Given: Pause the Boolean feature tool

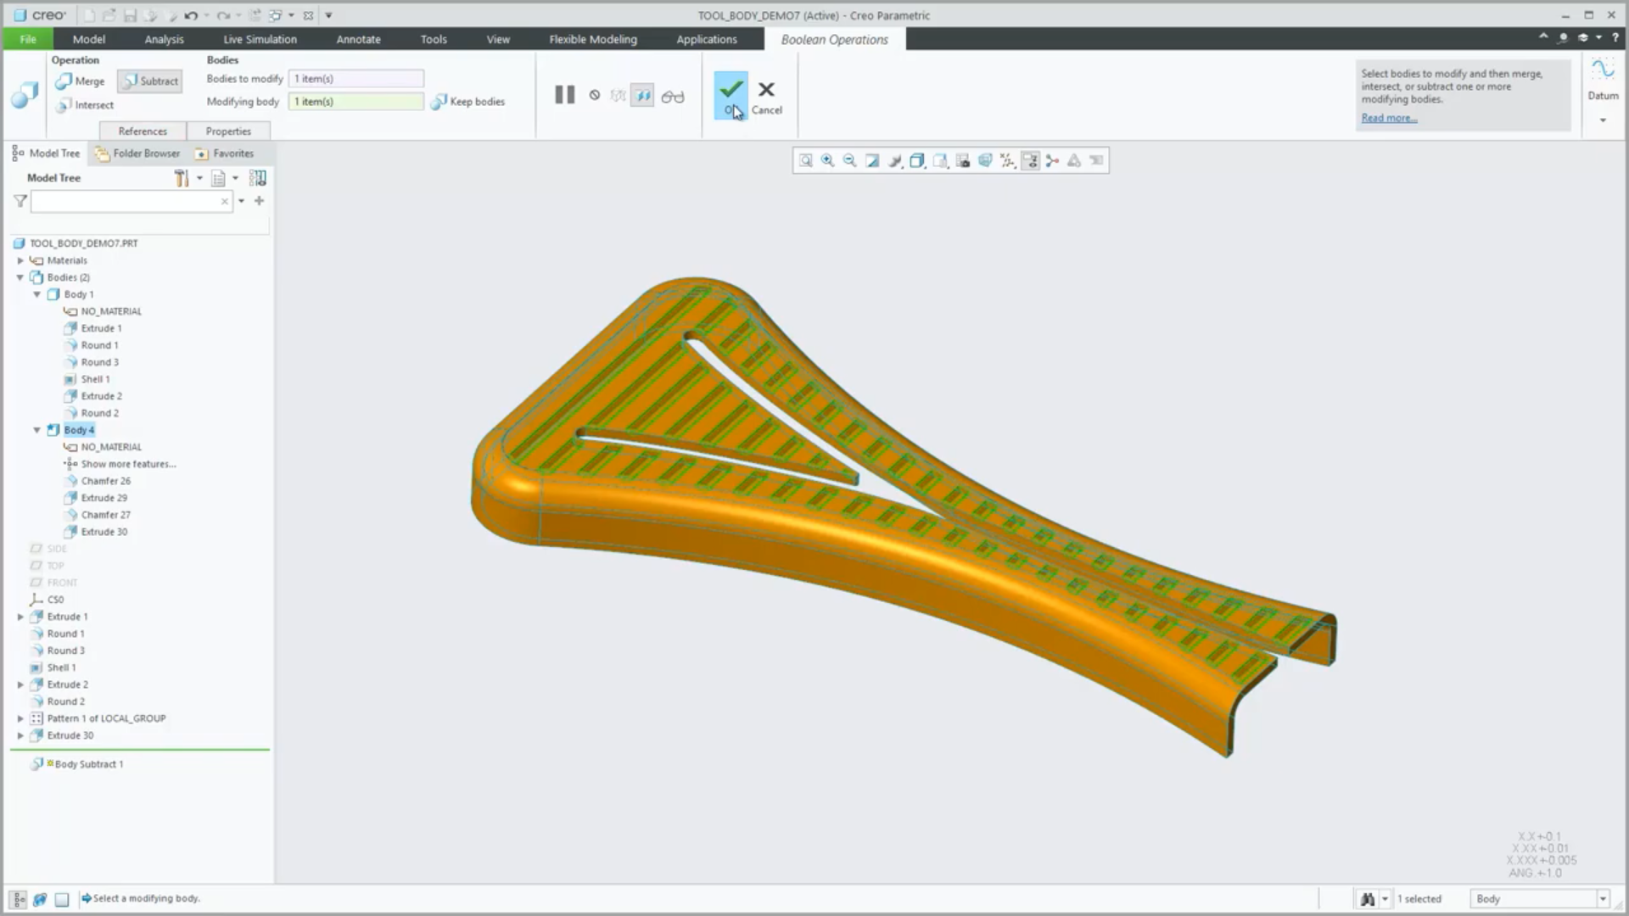Looking at the screenshot, I should [564, 95].
